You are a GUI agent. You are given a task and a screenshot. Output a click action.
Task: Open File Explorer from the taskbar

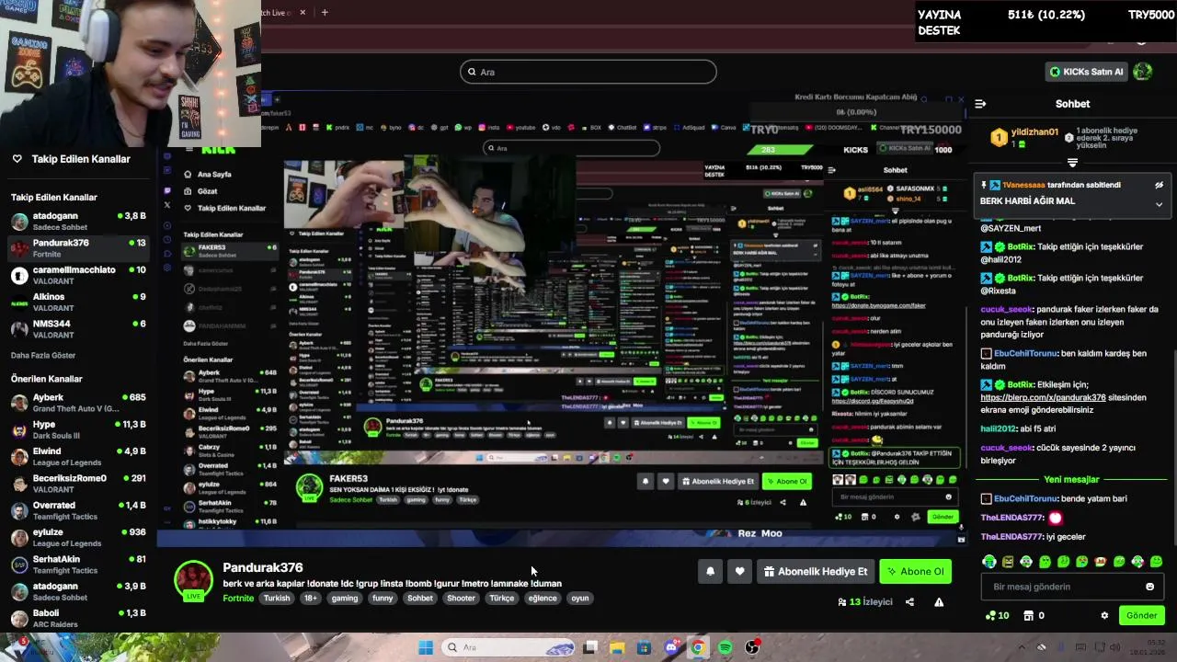pos(617,647)
